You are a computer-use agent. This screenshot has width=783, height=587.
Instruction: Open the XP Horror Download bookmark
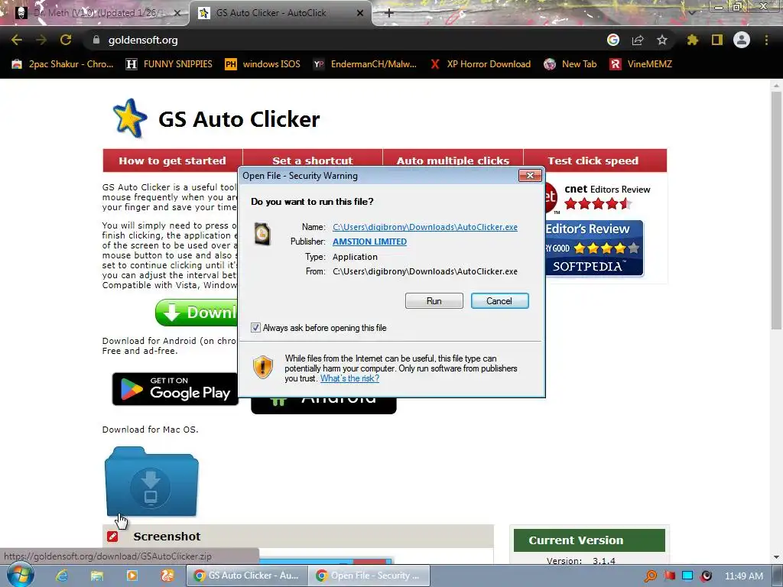coord(480,64)
